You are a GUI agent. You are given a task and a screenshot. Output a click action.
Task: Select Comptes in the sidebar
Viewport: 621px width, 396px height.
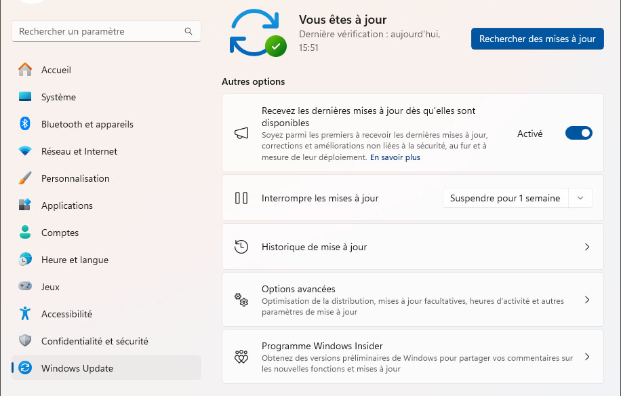[x=60, y=233]
